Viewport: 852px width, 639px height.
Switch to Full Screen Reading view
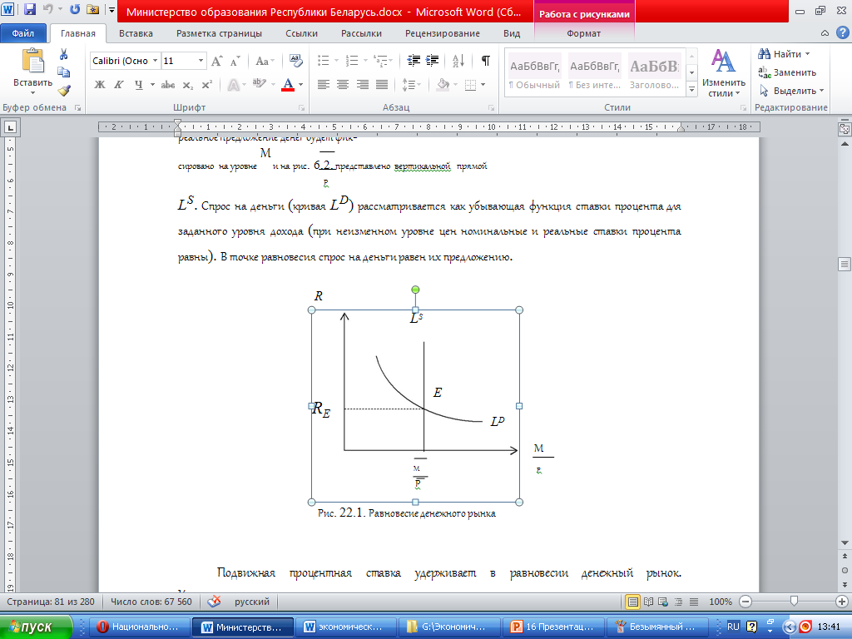pos(648,602)
